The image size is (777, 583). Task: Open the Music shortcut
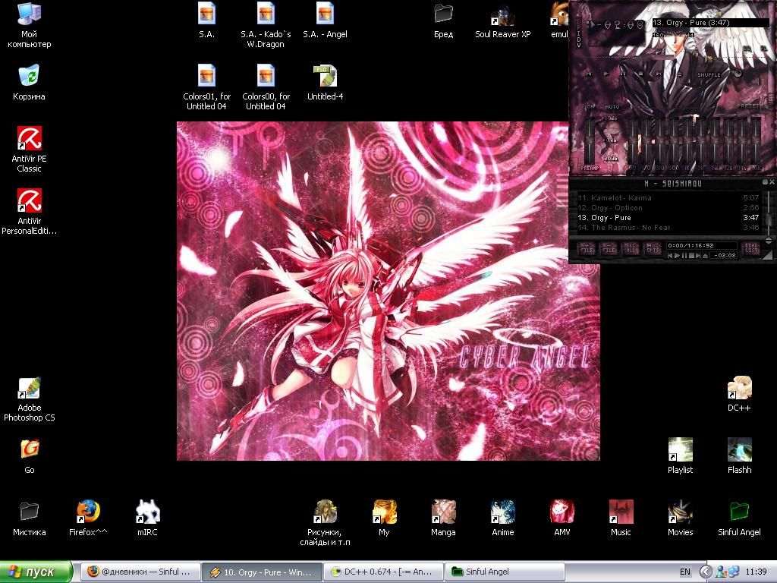tap(621, 519)
